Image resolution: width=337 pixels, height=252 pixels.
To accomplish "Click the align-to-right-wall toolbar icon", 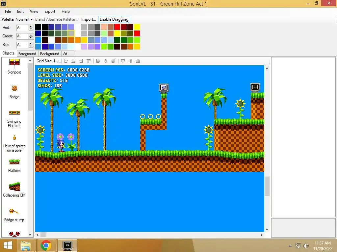I will coord(81,61).
